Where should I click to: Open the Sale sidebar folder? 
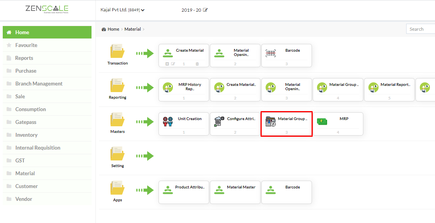coord(47,97)
